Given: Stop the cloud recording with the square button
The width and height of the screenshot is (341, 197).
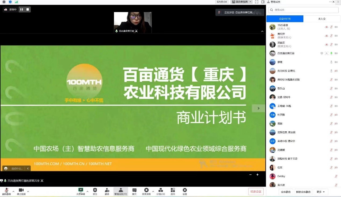Looking at the screenshot, I should [x=27, y=9].
